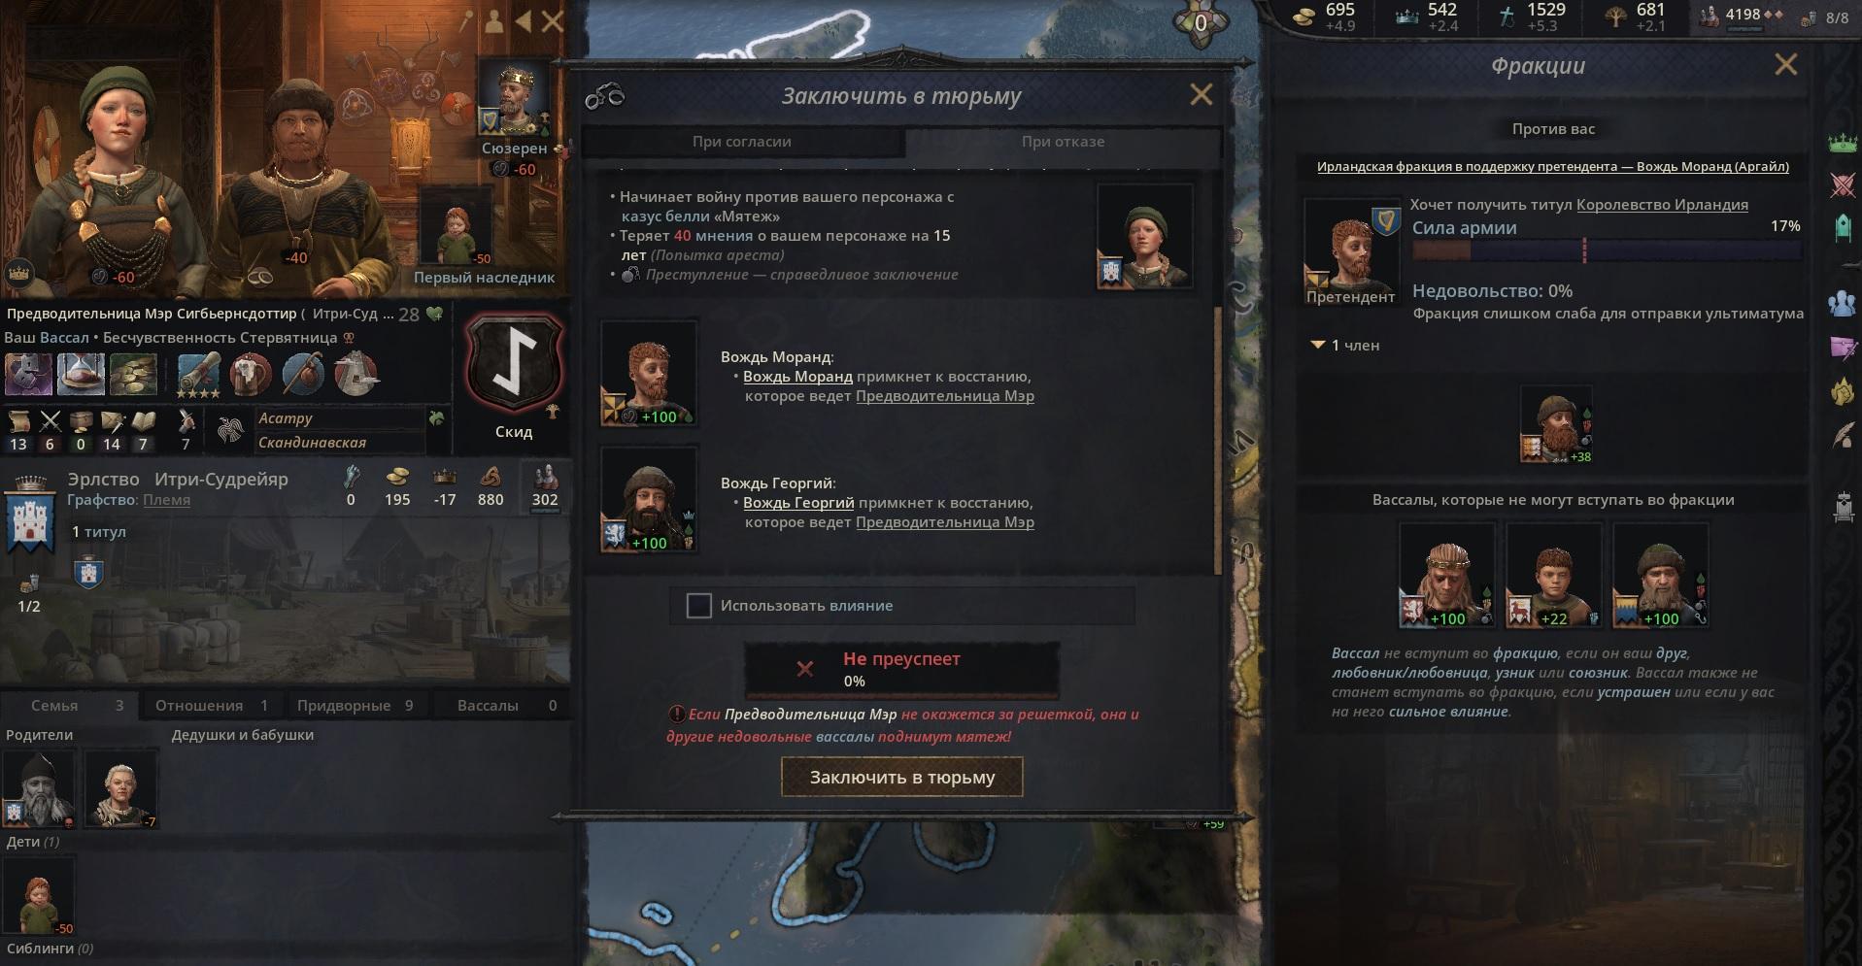Image resolution: width=1862 pixels, height=966 pixels.
Task: Click the gold treasury counter 695
Action: coord(1327,16)
